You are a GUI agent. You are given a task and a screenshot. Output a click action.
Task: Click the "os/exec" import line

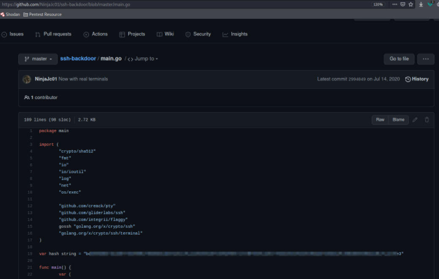coord(70,192)
